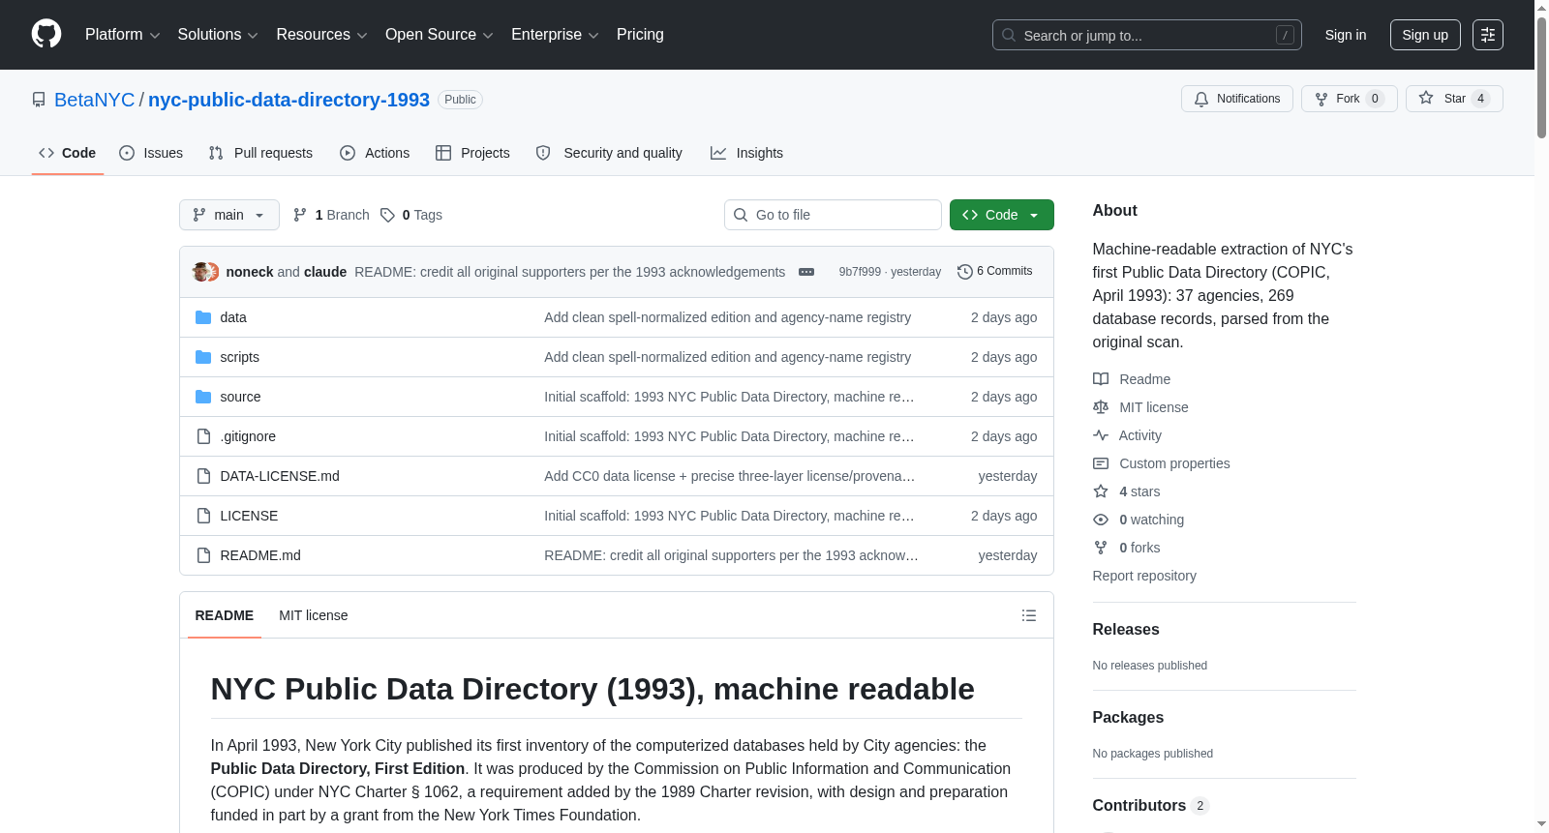This screenshot has width=1549, height=833.
Task: Open the .gitignore file
Action: point(248,436)
